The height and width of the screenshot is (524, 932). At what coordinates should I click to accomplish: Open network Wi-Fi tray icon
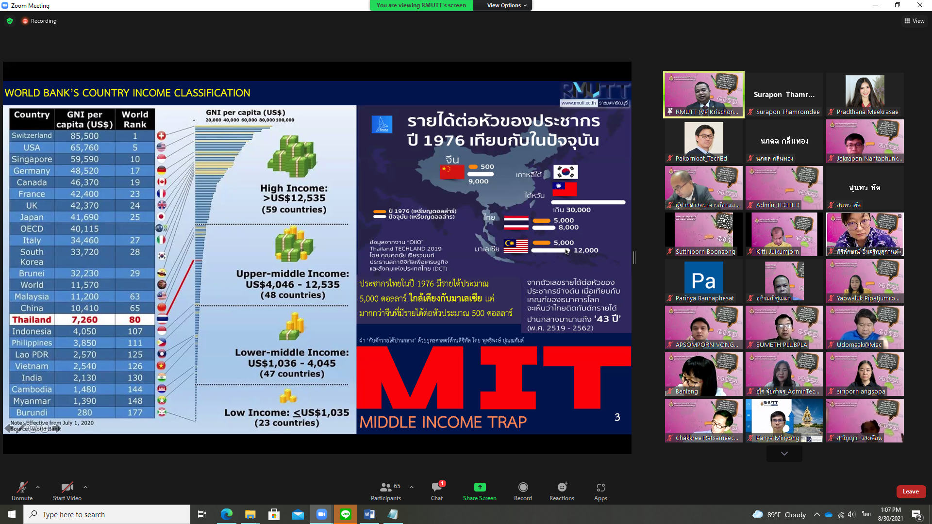(841, 514)
